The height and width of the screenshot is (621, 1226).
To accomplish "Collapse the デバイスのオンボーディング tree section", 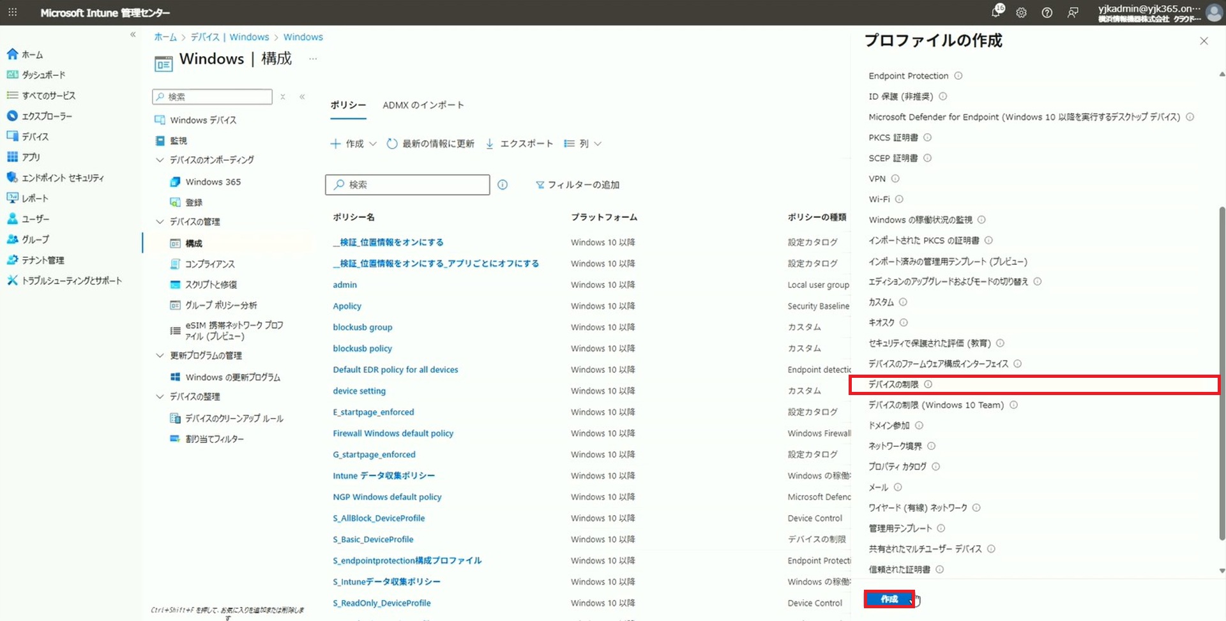I will [160, 160].
